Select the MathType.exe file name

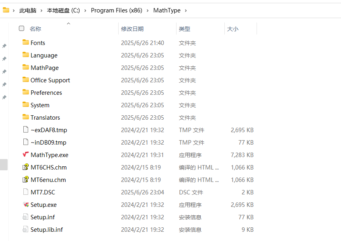[x=49, y=155]
